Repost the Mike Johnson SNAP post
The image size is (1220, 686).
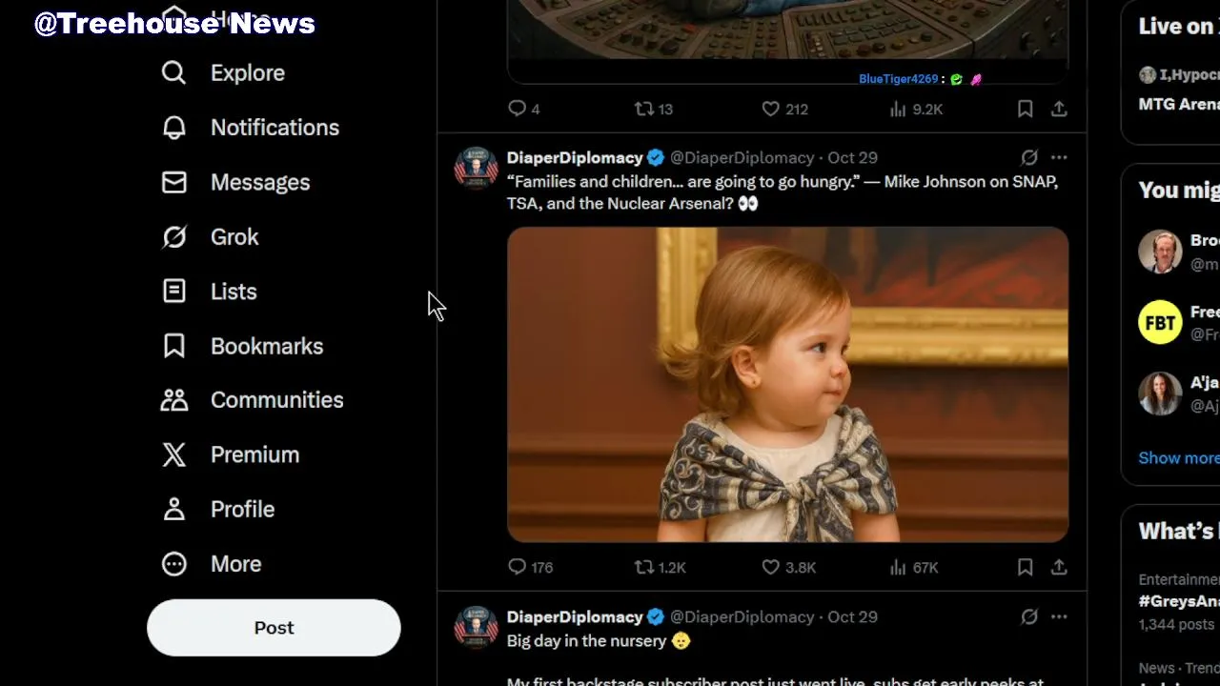click(x=645, y=567)
